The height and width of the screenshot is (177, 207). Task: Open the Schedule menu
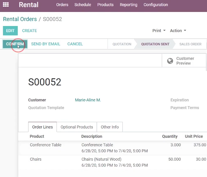pyautogui.click(x=83, y=5)
